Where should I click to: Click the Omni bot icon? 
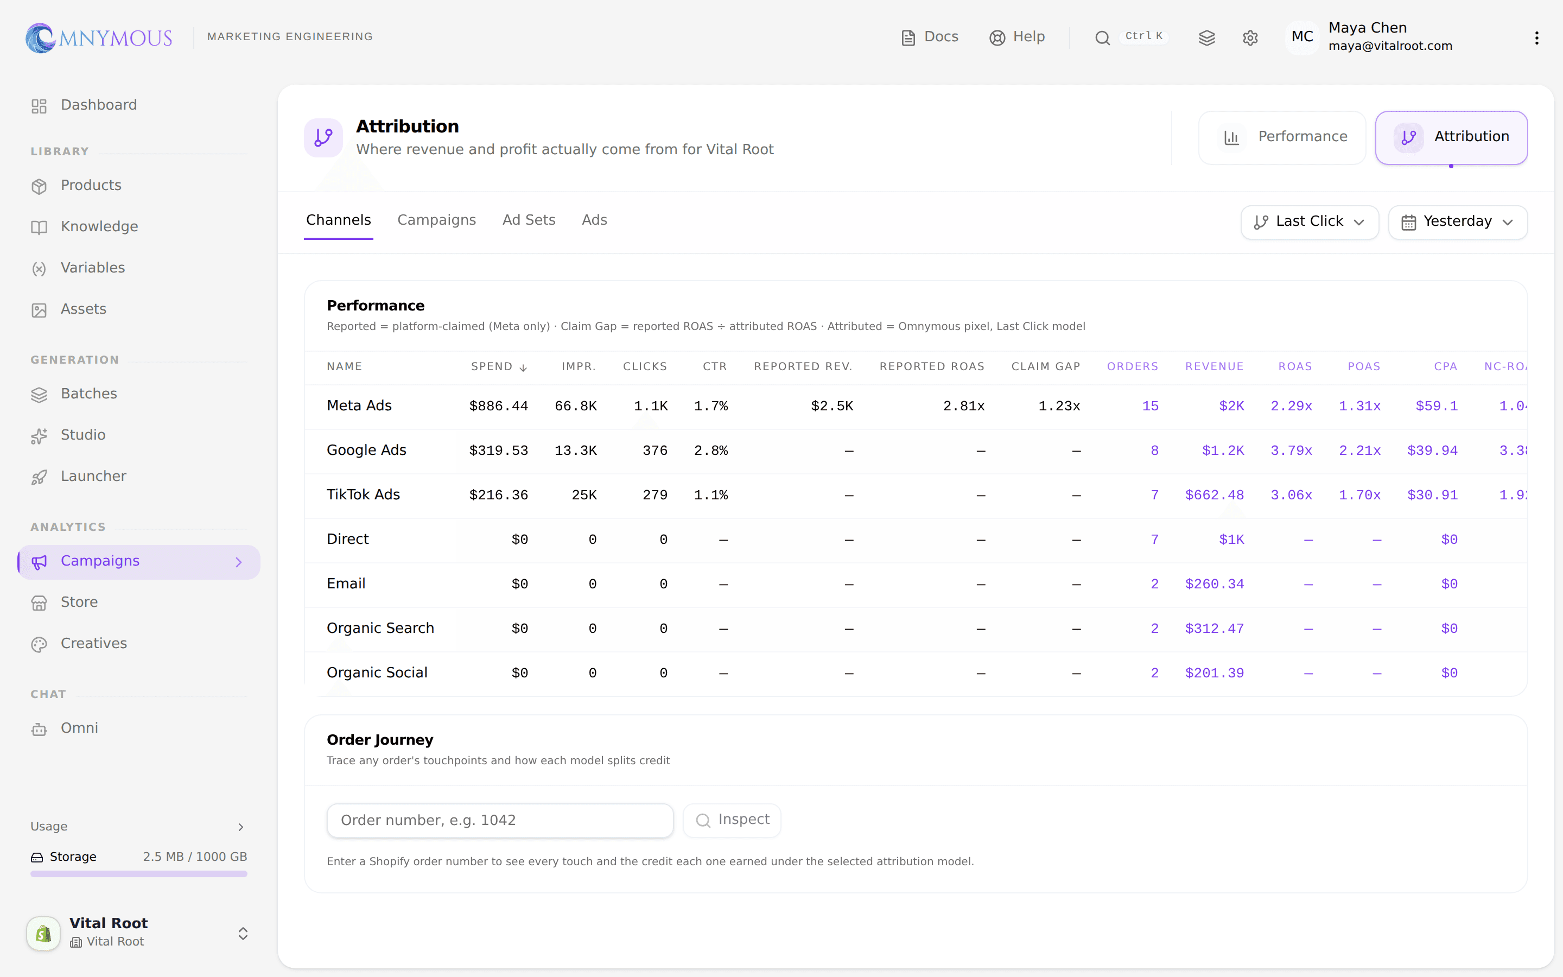click(40, 729)
